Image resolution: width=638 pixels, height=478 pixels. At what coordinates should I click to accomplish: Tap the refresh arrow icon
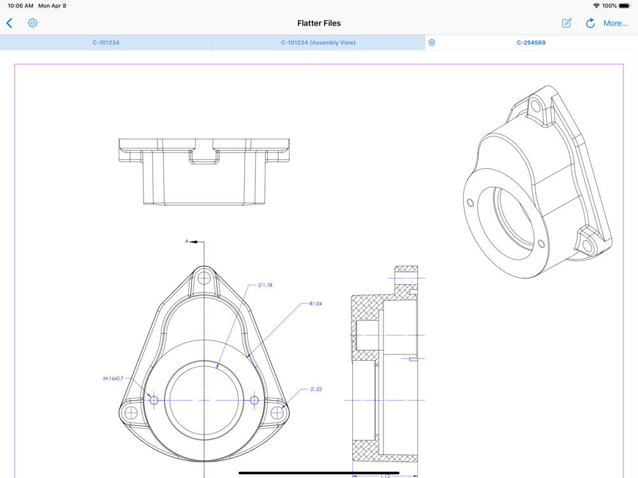click(x=590, y=23)
